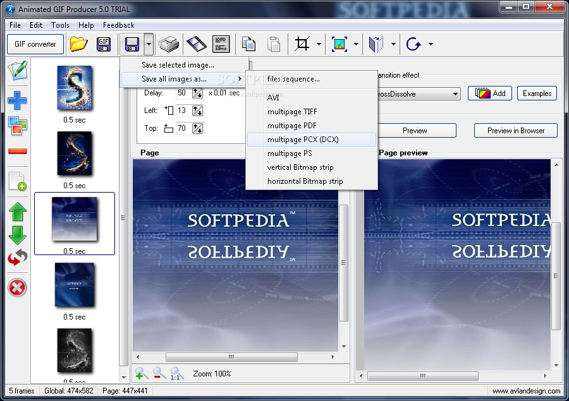Click the Left value field
The width and height of the screenshot is (569, 401).
183,111
